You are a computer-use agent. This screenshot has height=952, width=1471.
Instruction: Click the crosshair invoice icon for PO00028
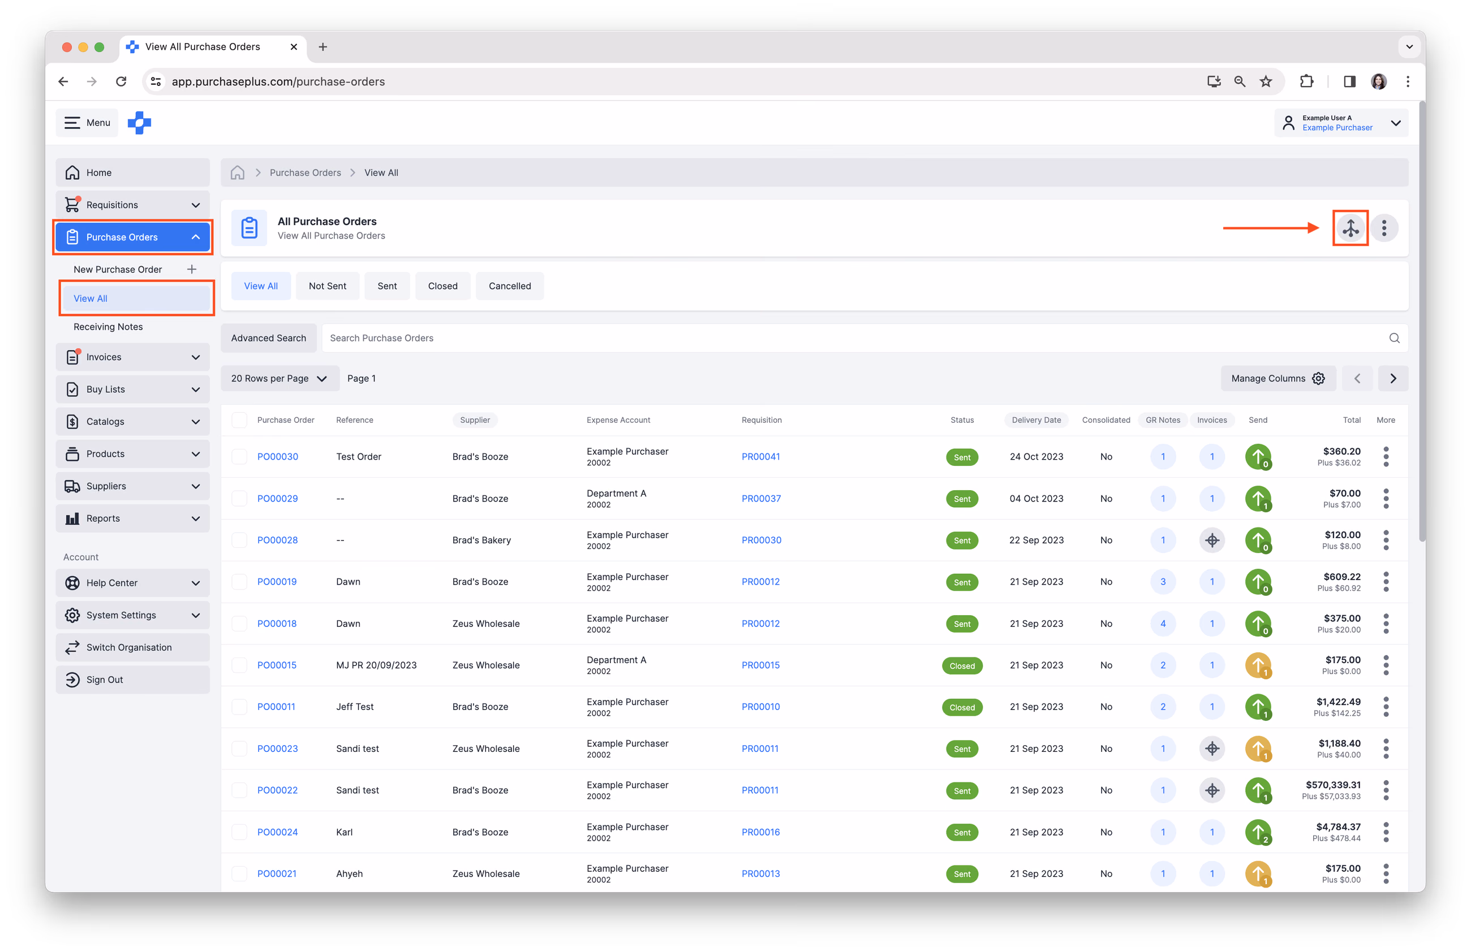tap(1212, 540)
